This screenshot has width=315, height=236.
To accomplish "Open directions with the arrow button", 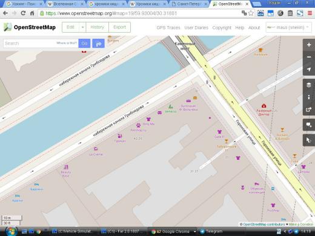I will (x=98, y=44).
